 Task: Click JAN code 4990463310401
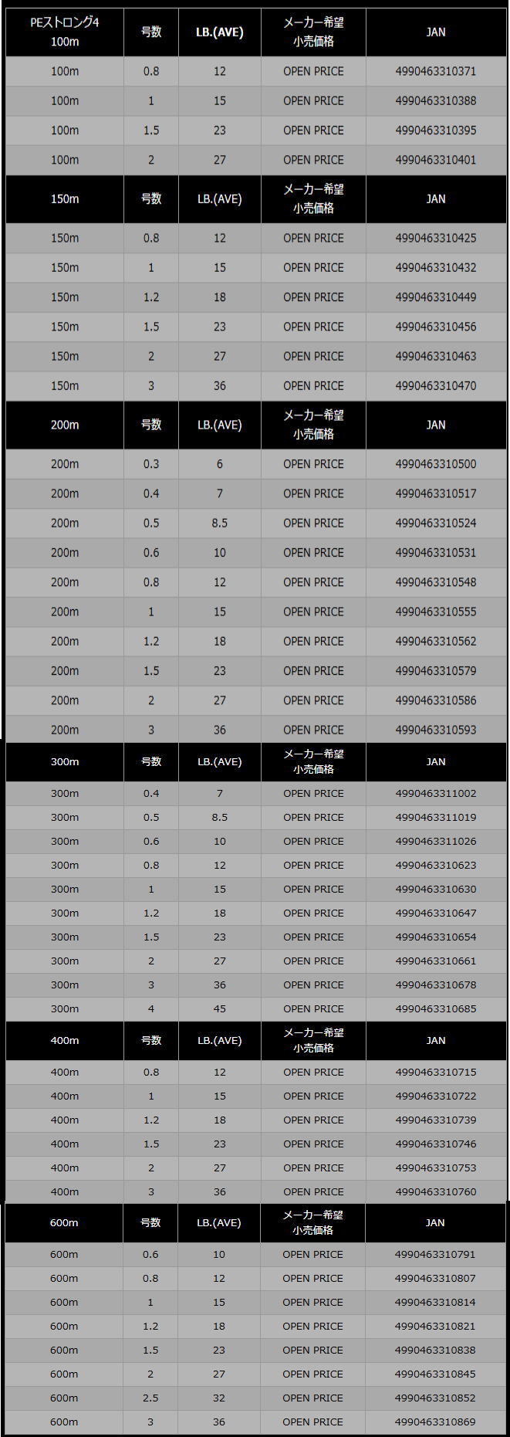pyautogui.click(x=435, y=160)
